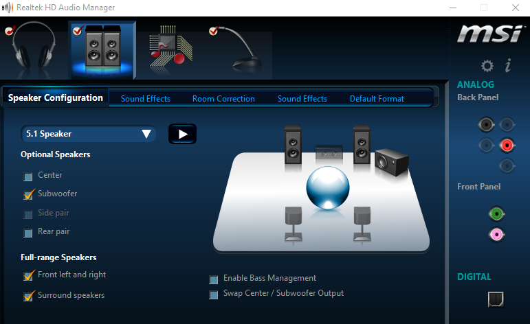The image size is (530, 324).
Task: Click the green front panel jack
Action: (x=496, y=213)
